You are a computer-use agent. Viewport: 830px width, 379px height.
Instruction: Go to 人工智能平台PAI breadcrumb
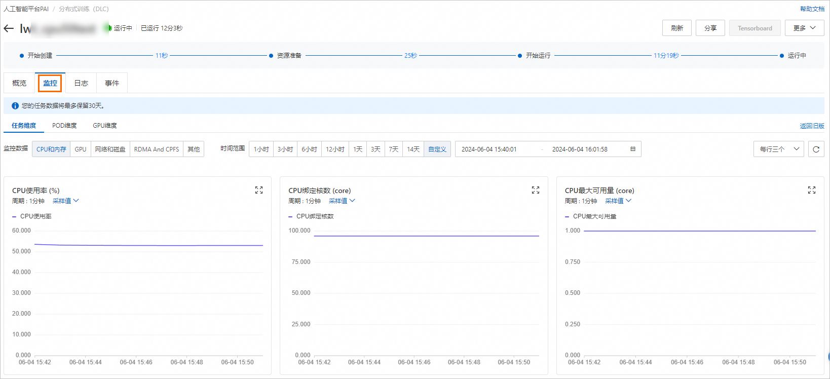[x=26, y=9]
